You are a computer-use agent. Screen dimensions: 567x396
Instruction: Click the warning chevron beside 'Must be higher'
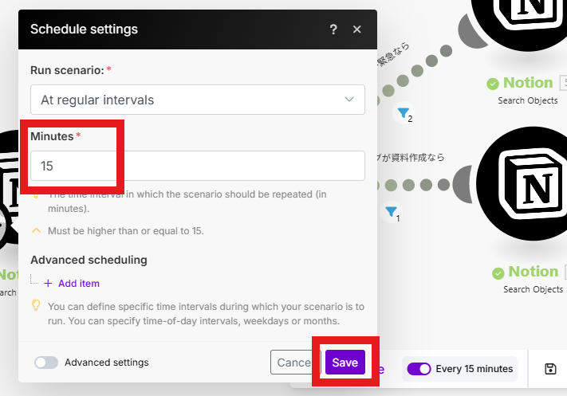click(x=36, y=231)
